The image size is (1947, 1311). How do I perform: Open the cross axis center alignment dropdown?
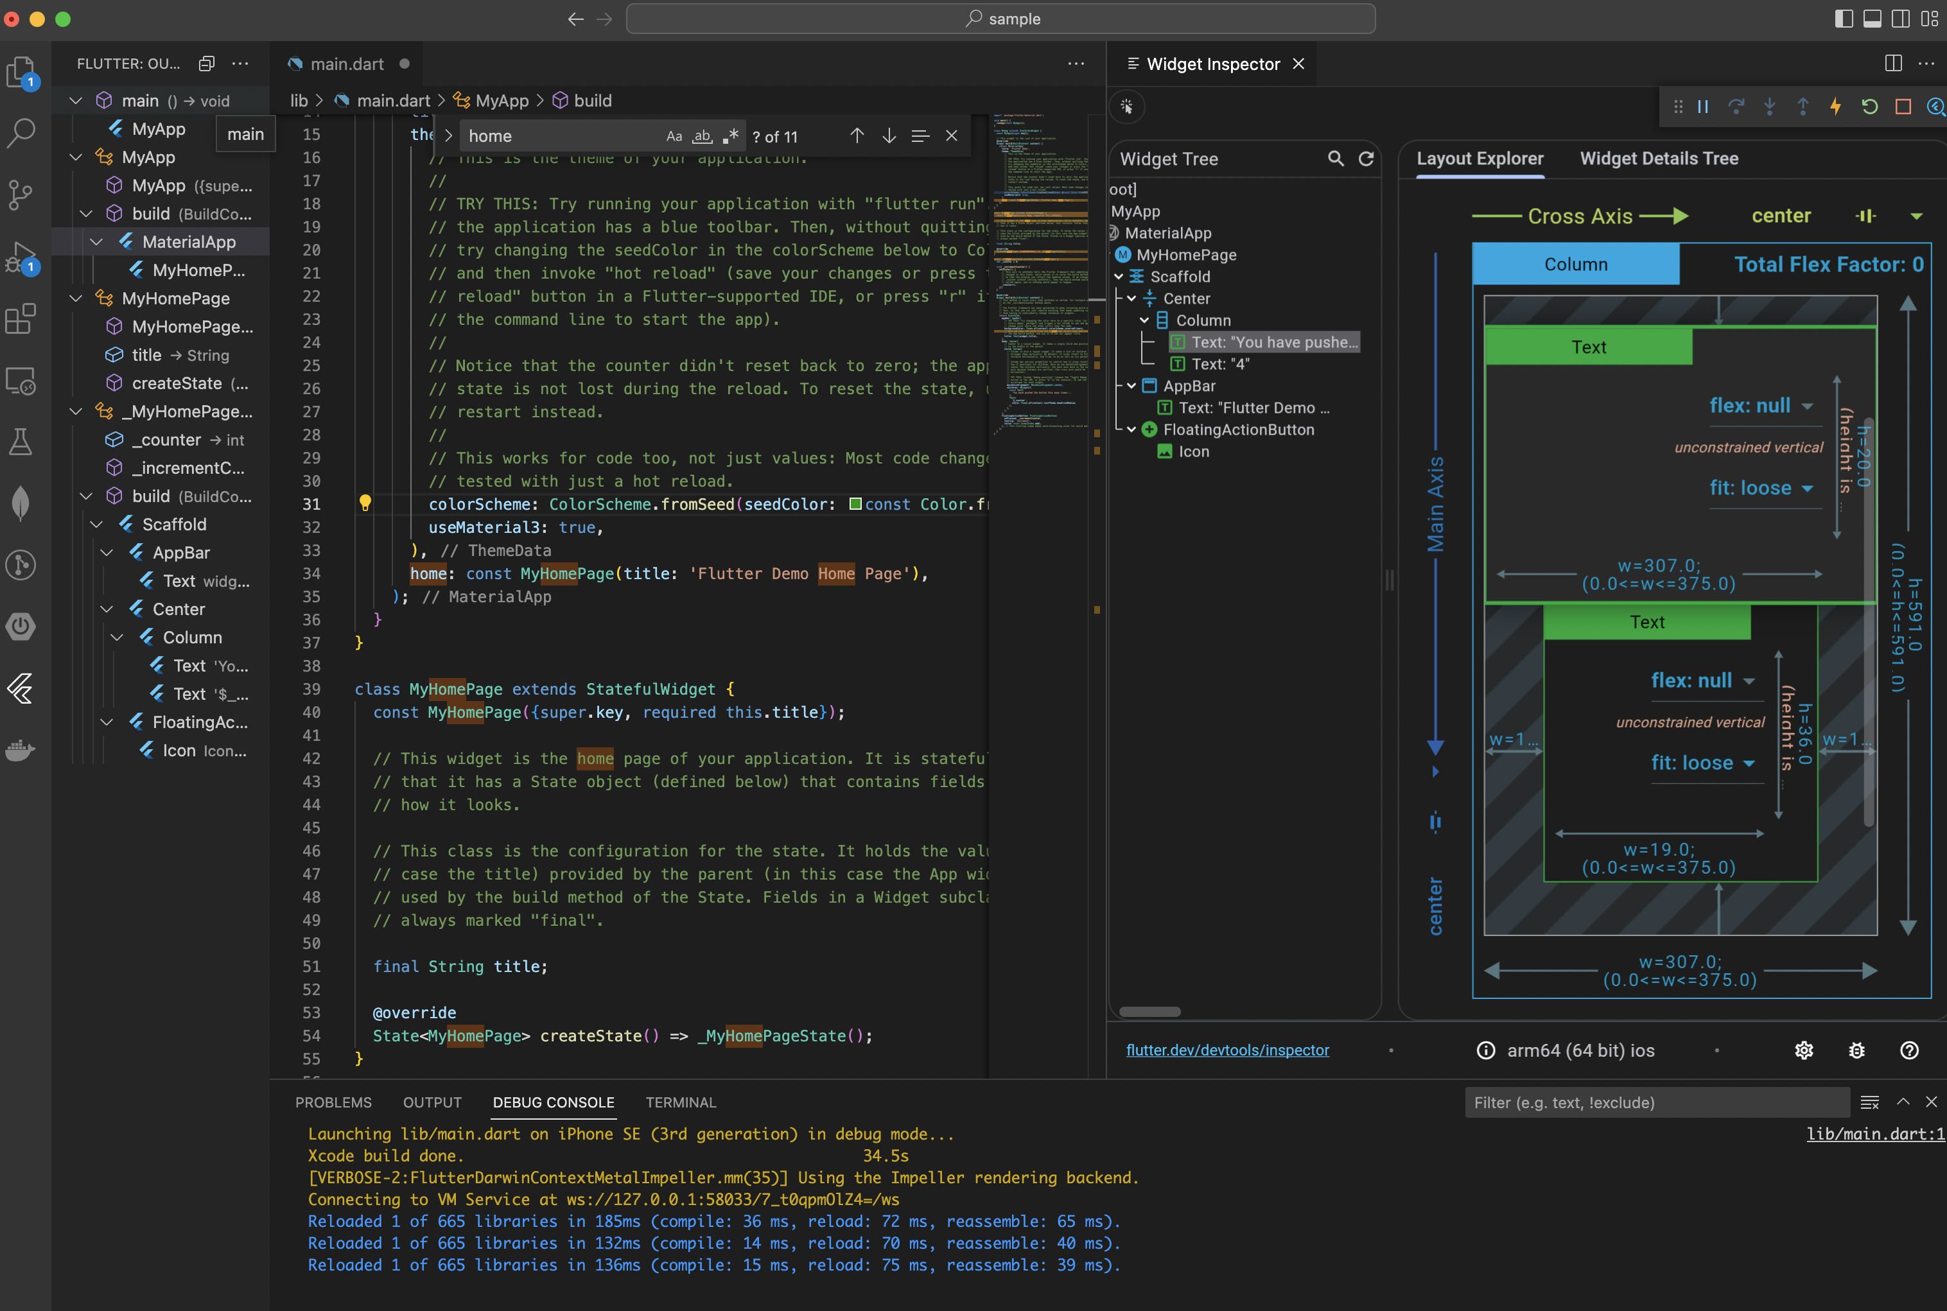1916,216
